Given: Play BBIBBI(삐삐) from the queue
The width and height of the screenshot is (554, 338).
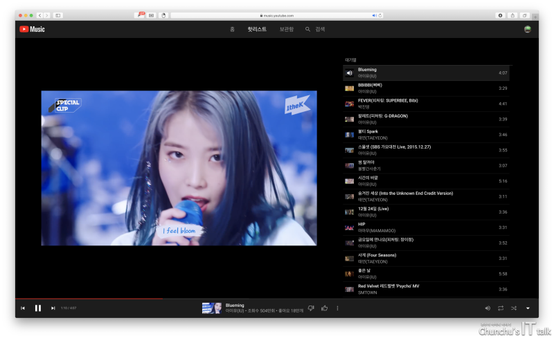Looking at the screenshot, I should coord(426,88).
